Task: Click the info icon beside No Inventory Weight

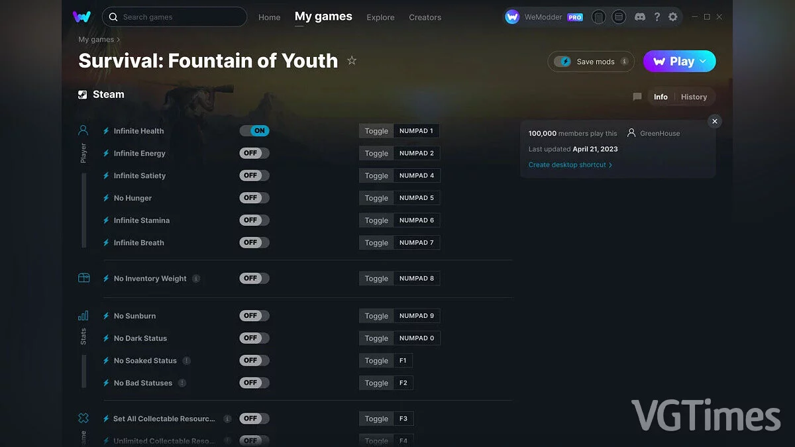Action: click(196, 278)
